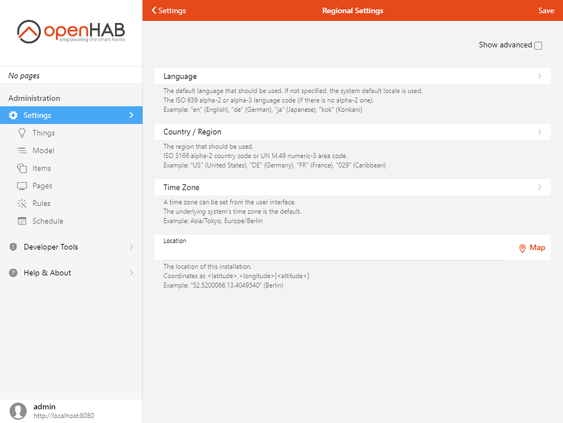The image size is (563, 423).
Task: Open Schedule using its calendar icon
Action: [x=21, y=221]
